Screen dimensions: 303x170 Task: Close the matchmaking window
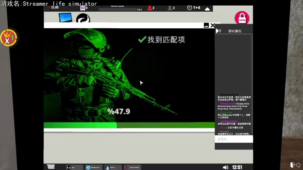click(212, 25)
